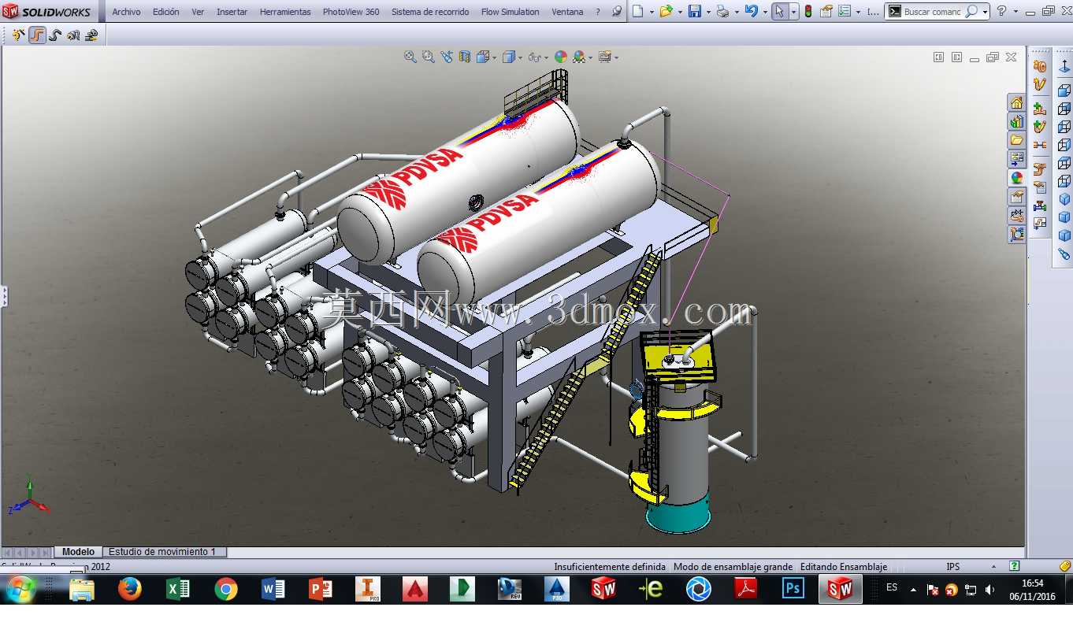
Task: Switch to the Modelo tab
Action: pyautogui.click(x=78, y=552)
